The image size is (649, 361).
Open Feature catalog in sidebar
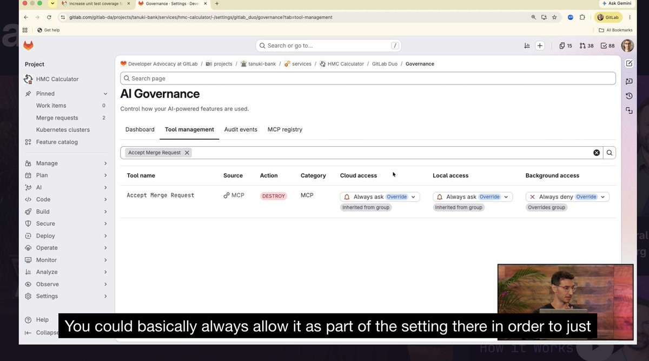click(57, 142)
